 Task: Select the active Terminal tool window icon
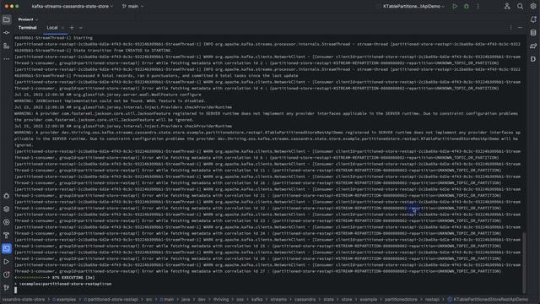click(7, 248)
